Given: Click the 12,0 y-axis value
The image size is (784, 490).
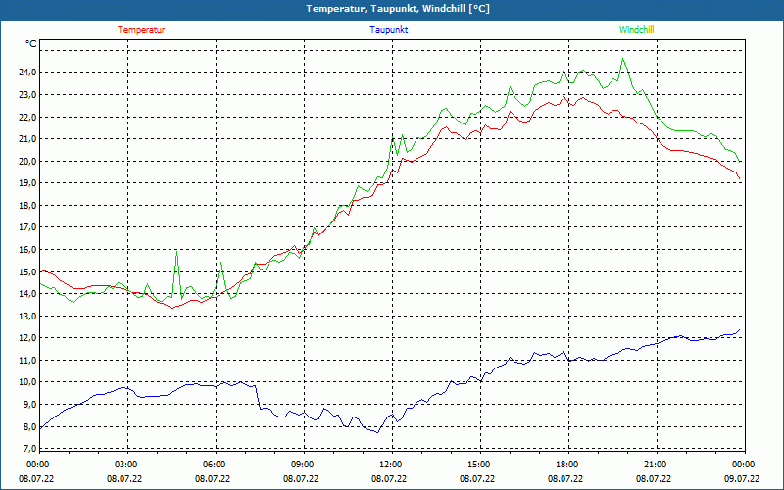Looking at the screenshot, I should tap(27, 338).
